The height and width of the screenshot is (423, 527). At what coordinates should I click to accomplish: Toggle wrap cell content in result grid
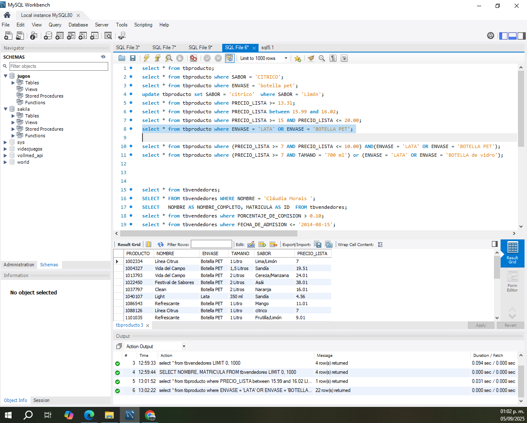(x=380, y=244)
